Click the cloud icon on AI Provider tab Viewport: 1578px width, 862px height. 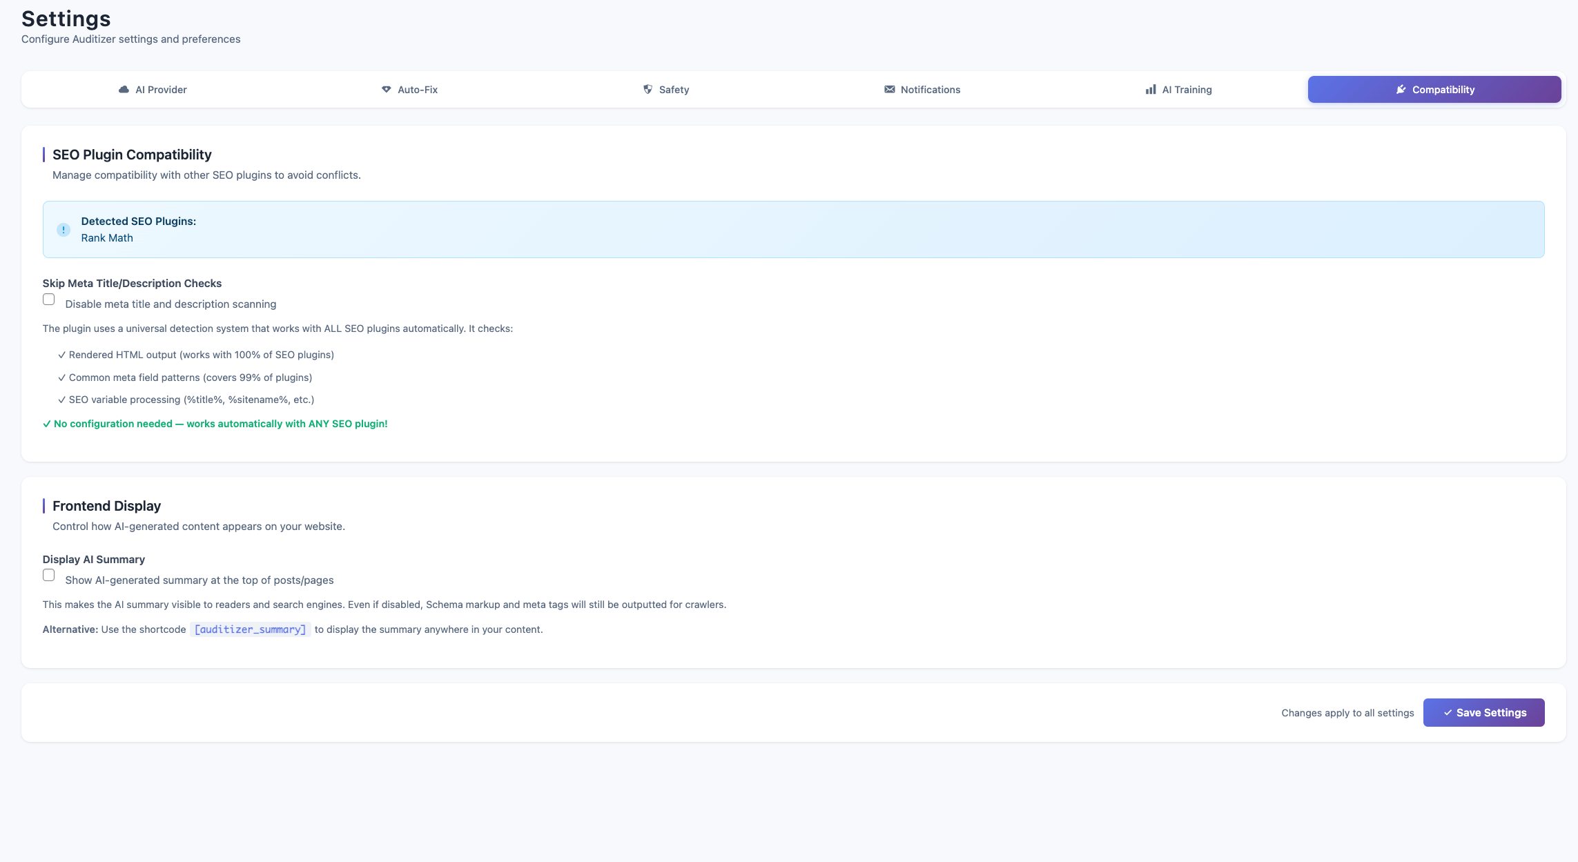pos(124,90)
